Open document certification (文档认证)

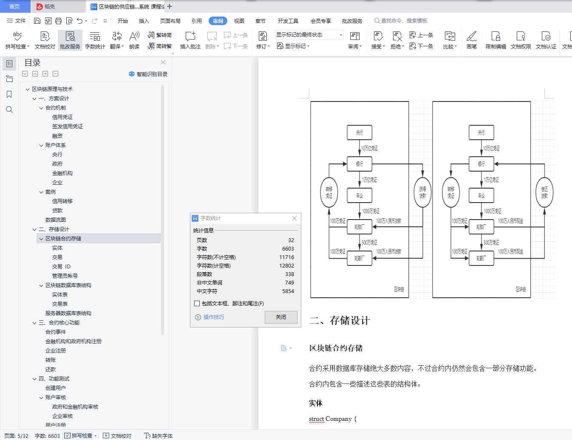click(546, 40)
